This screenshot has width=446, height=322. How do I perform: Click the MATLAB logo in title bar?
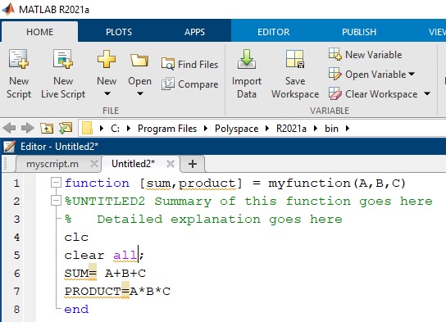8,9
